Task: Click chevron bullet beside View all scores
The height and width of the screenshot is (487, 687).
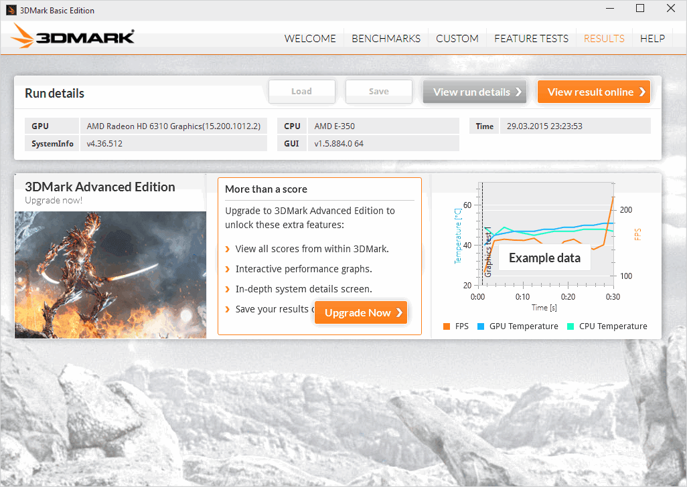Action: pyautogui.click(x=228, y=249)
